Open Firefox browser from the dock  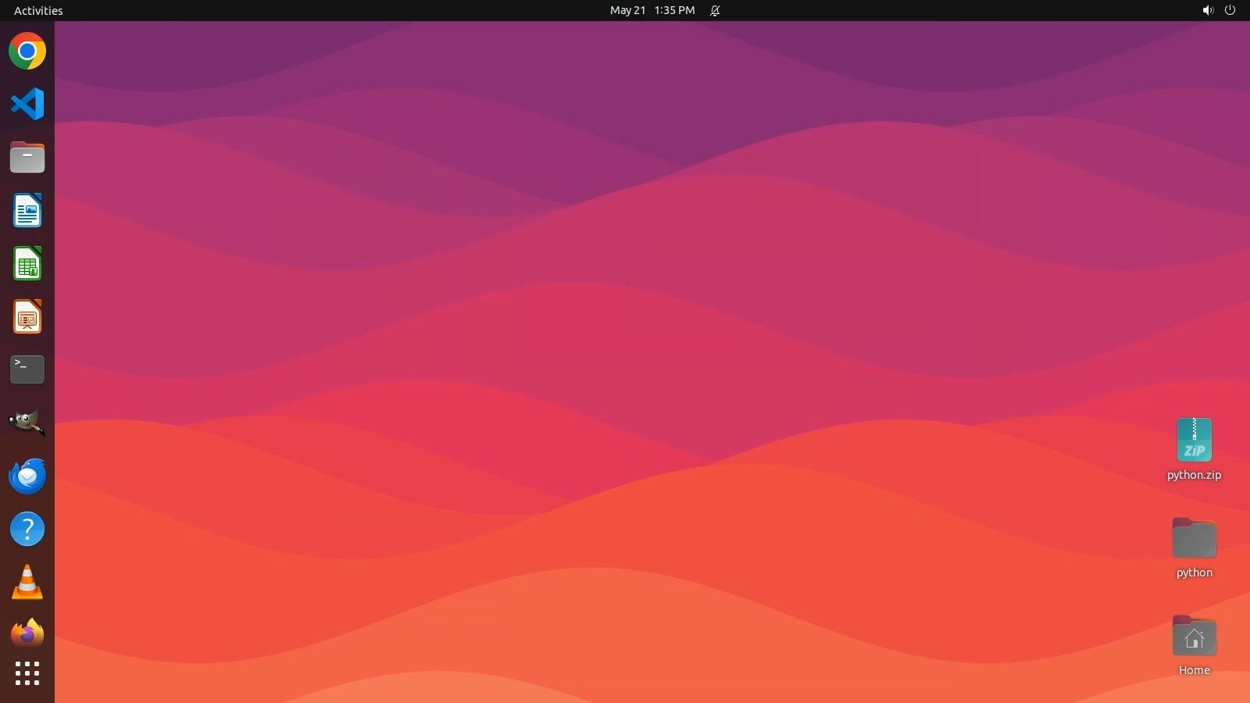click(27, 633)
